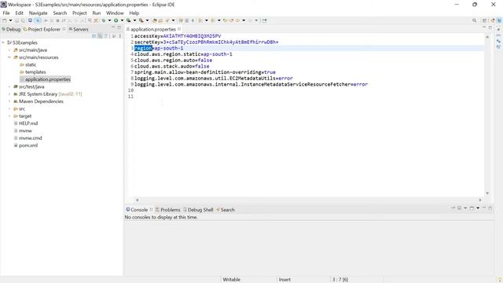Open the Project menu
The height and width of the screenshot is (283, 503).
[x=79, y=13]
